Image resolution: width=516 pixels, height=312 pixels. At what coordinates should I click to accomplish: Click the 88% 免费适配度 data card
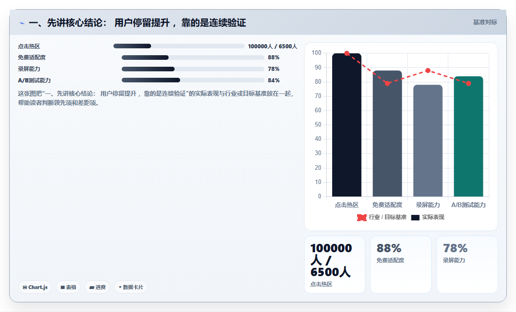[x=401, y=264]
